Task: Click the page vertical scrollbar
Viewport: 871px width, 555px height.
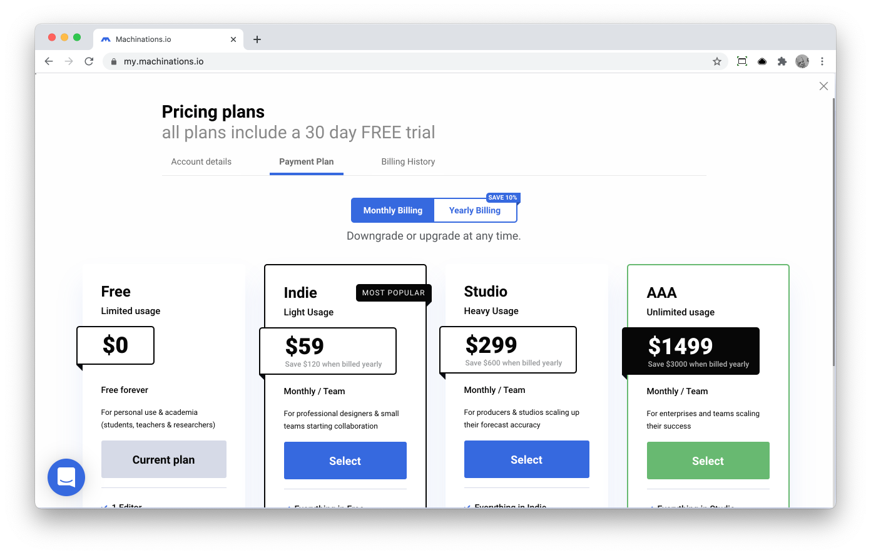Action: [833, 233]
